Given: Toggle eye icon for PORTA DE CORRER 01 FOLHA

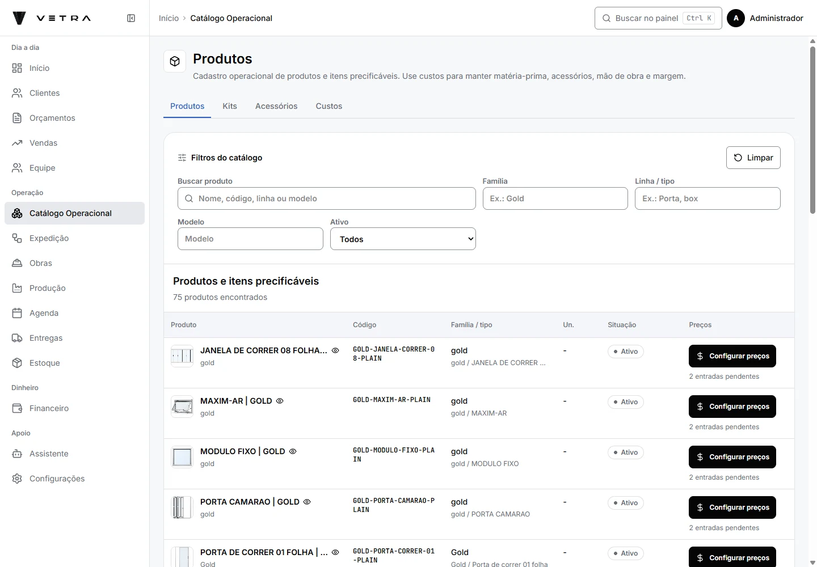Looking at the screenshot, I should (x=335, y=552).
